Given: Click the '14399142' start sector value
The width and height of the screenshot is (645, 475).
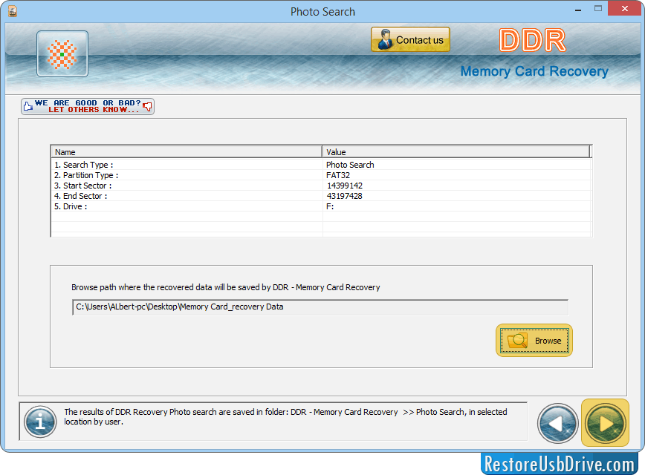Looking at the screenshot, I should coord(344,186).
